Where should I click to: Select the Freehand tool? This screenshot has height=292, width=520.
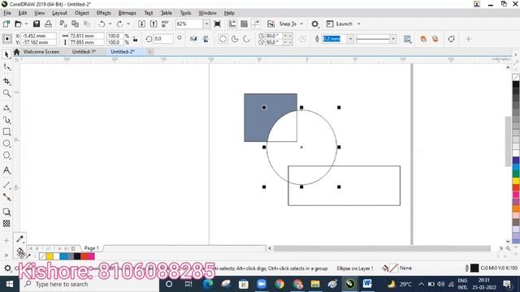[6, 108]
